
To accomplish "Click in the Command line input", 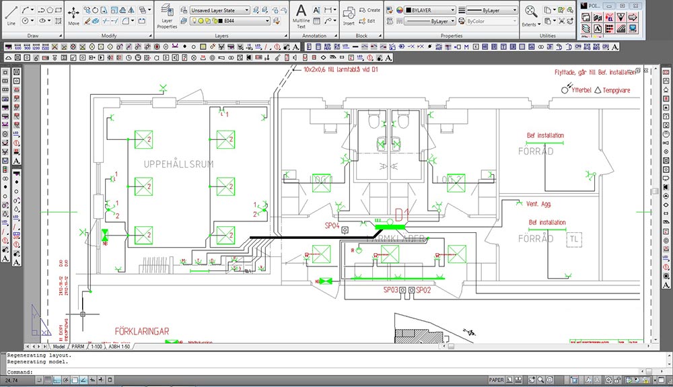I will (x=334, y=372).
